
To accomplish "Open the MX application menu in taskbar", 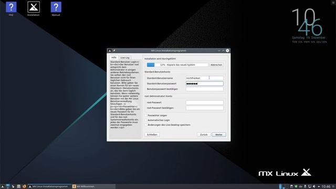I will (2, 186).
